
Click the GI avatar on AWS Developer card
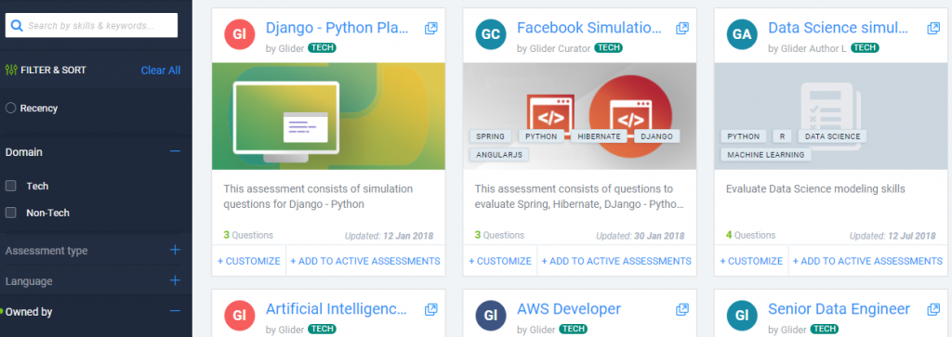pos(491,316)
